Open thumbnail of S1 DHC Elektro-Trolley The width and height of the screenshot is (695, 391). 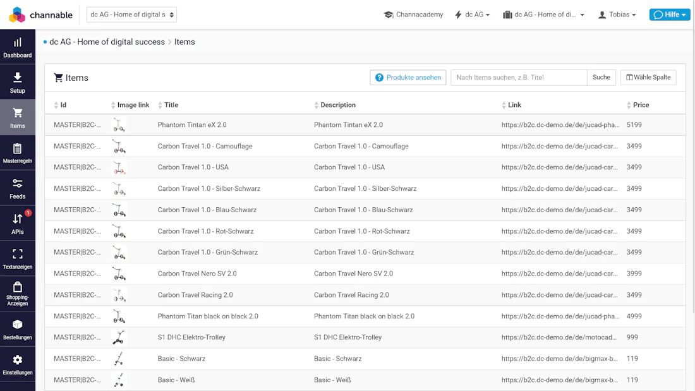[119, 338]
